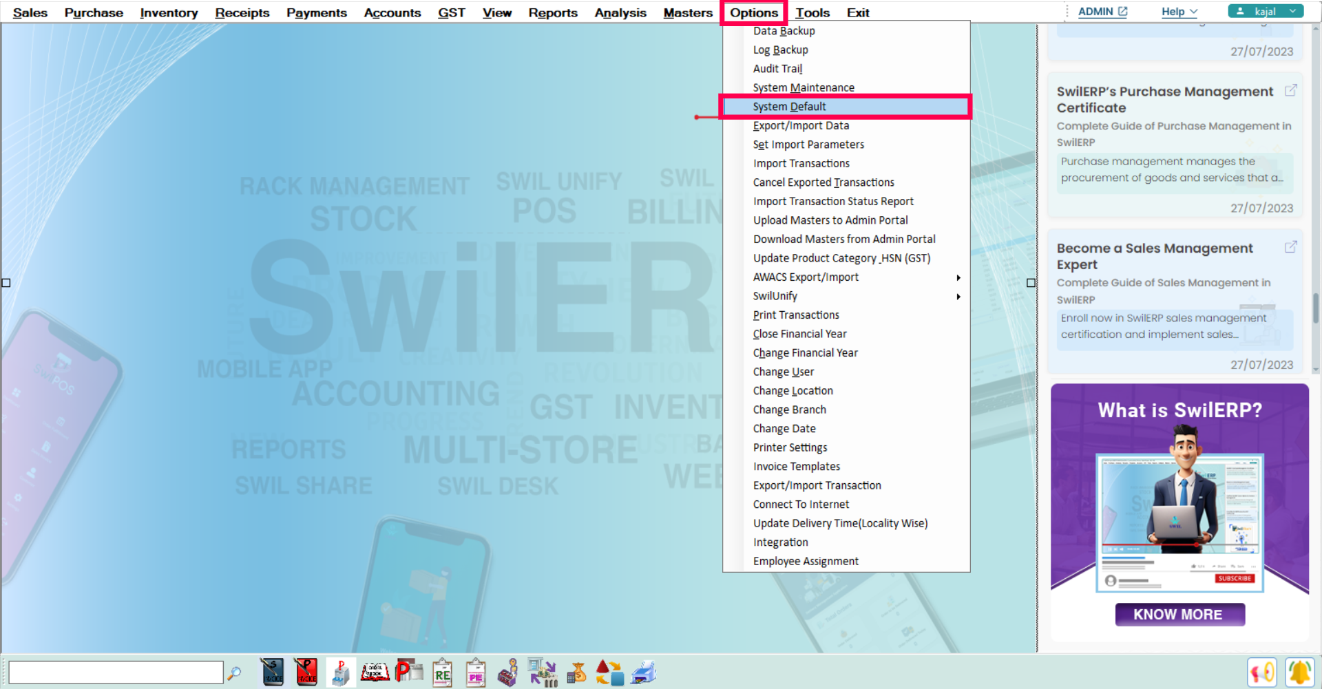Select Upload Masters to Admin Portal

click(847, 220)
